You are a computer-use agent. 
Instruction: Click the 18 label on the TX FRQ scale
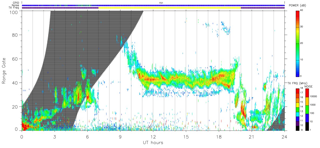click(x=301, y=88)
